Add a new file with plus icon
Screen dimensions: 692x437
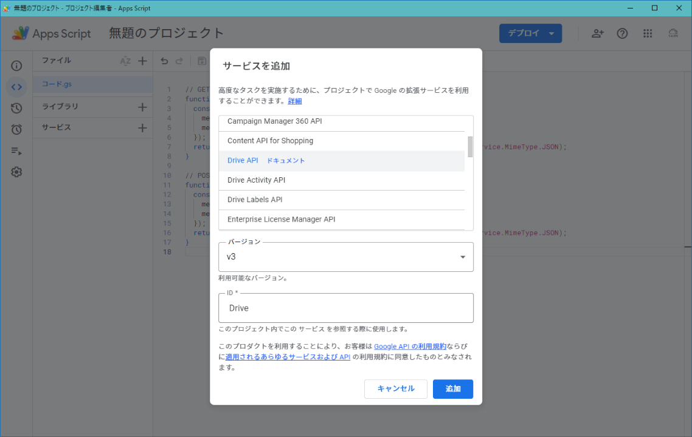point(142,61)
